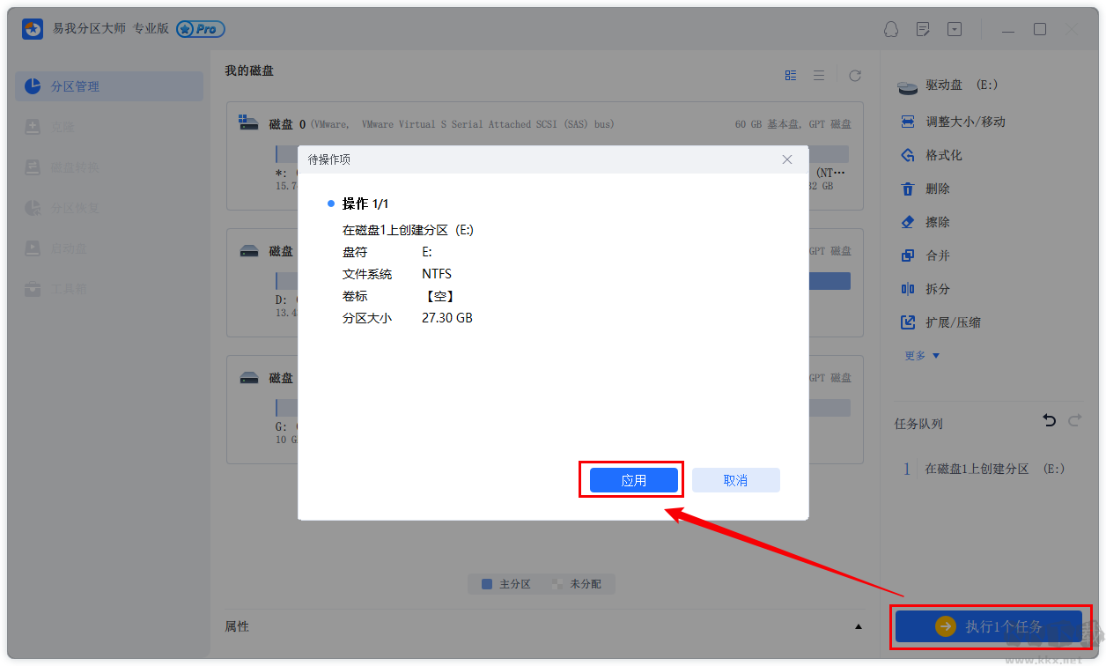Click 在磁盘1上创建分区 (E:) text in dialog
Screen dimensions: 1106x666
[x=408, y=230]
